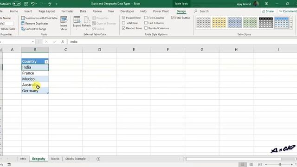
Task: Enable the First Column checkbox
Action: click(146, 18)
